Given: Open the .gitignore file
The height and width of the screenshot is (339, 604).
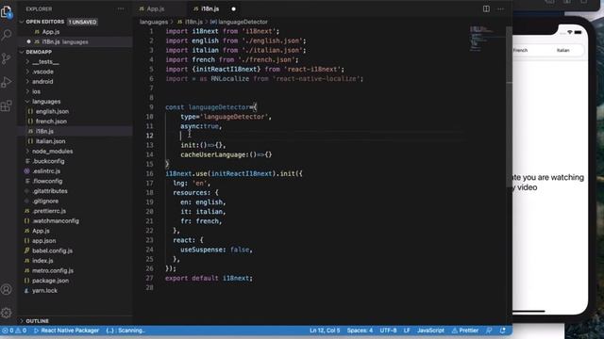Looking at the screenshot, I should pyautogui.click(x=45, y=201).
